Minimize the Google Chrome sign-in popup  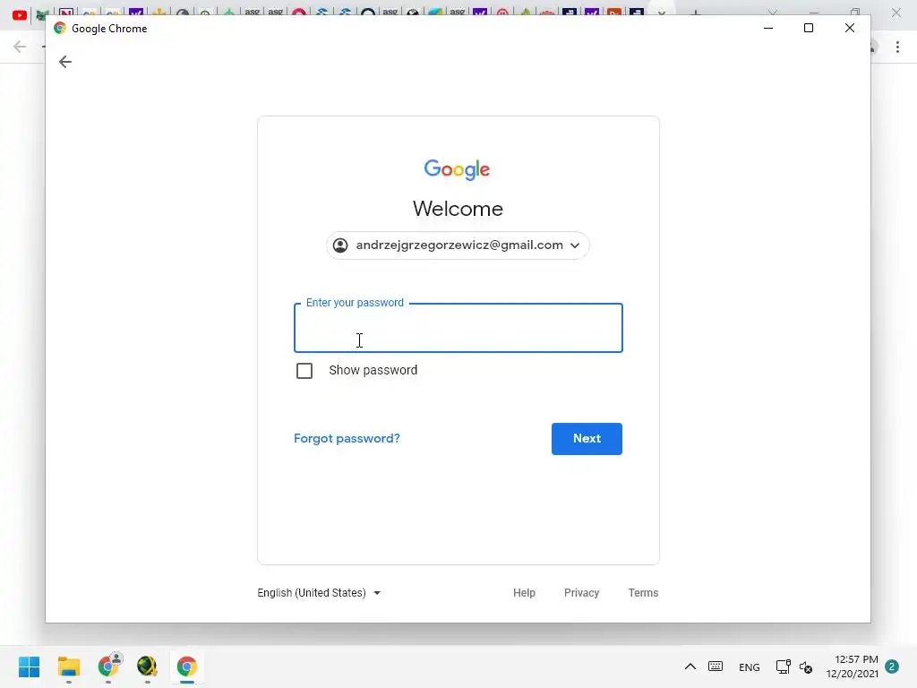point(768,28)
